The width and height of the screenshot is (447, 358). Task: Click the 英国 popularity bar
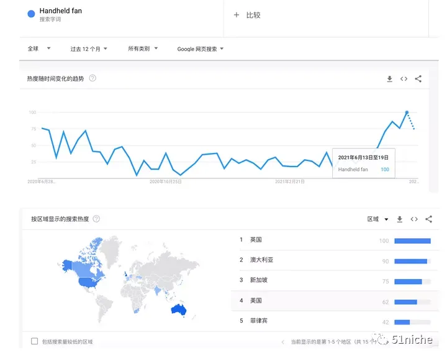412,241
